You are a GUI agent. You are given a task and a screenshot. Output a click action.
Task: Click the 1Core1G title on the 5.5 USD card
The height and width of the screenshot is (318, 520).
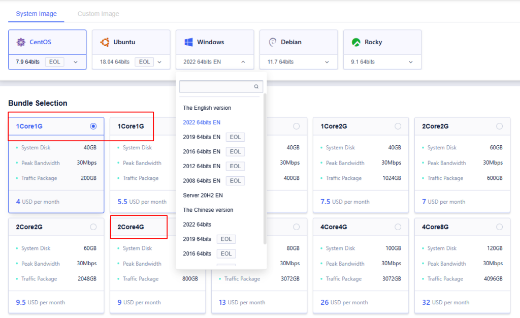[x=131, y=126]
